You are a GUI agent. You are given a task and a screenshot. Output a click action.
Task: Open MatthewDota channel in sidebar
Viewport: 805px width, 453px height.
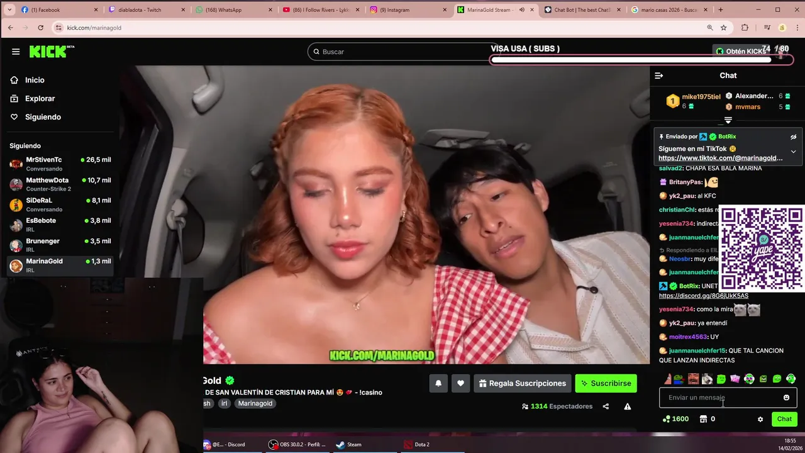pyautogui.click(x=60, y=184)
